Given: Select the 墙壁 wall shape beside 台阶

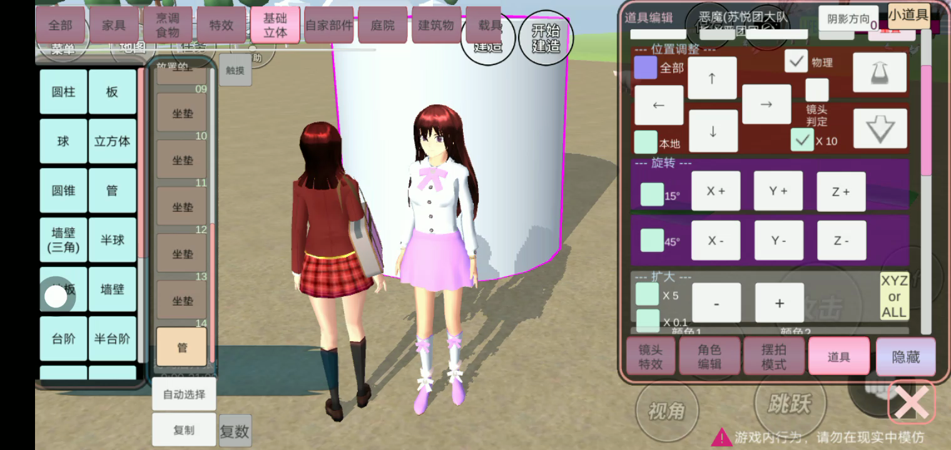Looking at the screenshot, I should (x=113, y=289).
